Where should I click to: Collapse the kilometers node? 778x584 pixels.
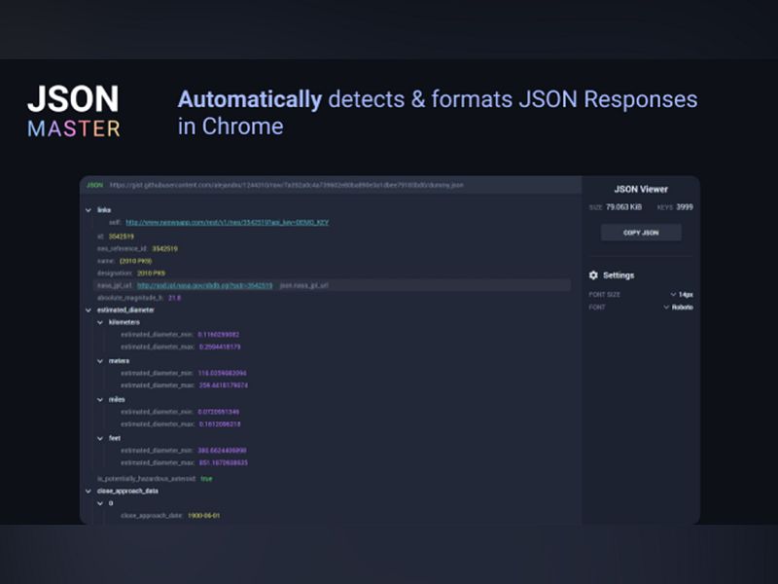click(101, 323)
